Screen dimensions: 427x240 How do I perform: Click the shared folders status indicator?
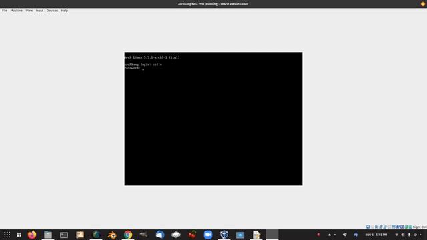[x=389, y=227]
